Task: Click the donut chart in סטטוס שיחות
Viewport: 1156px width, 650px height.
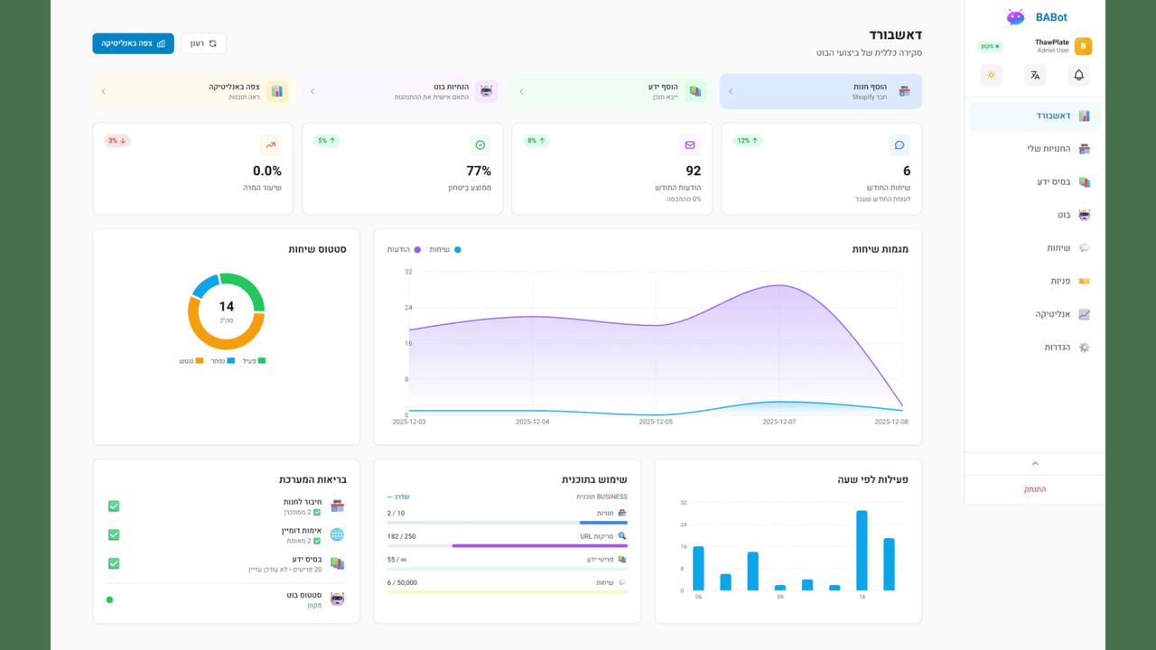Action: click(226, 311)
